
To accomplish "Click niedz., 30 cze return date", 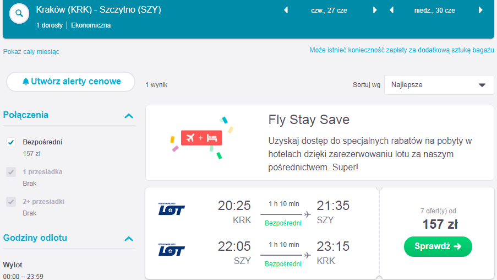I will click(435, 10).
